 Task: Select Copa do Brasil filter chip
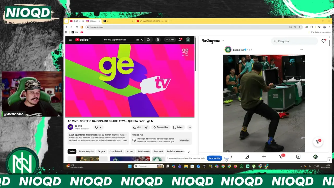tap(116, 151)
